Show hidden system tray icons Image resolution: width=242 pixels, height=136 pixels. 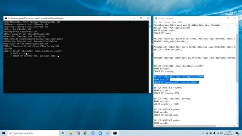203,133
